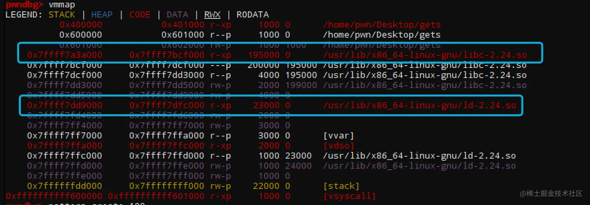
Task: Click the underlined RWX legend label
Action: pyautogui.click(x=212, y=15)
